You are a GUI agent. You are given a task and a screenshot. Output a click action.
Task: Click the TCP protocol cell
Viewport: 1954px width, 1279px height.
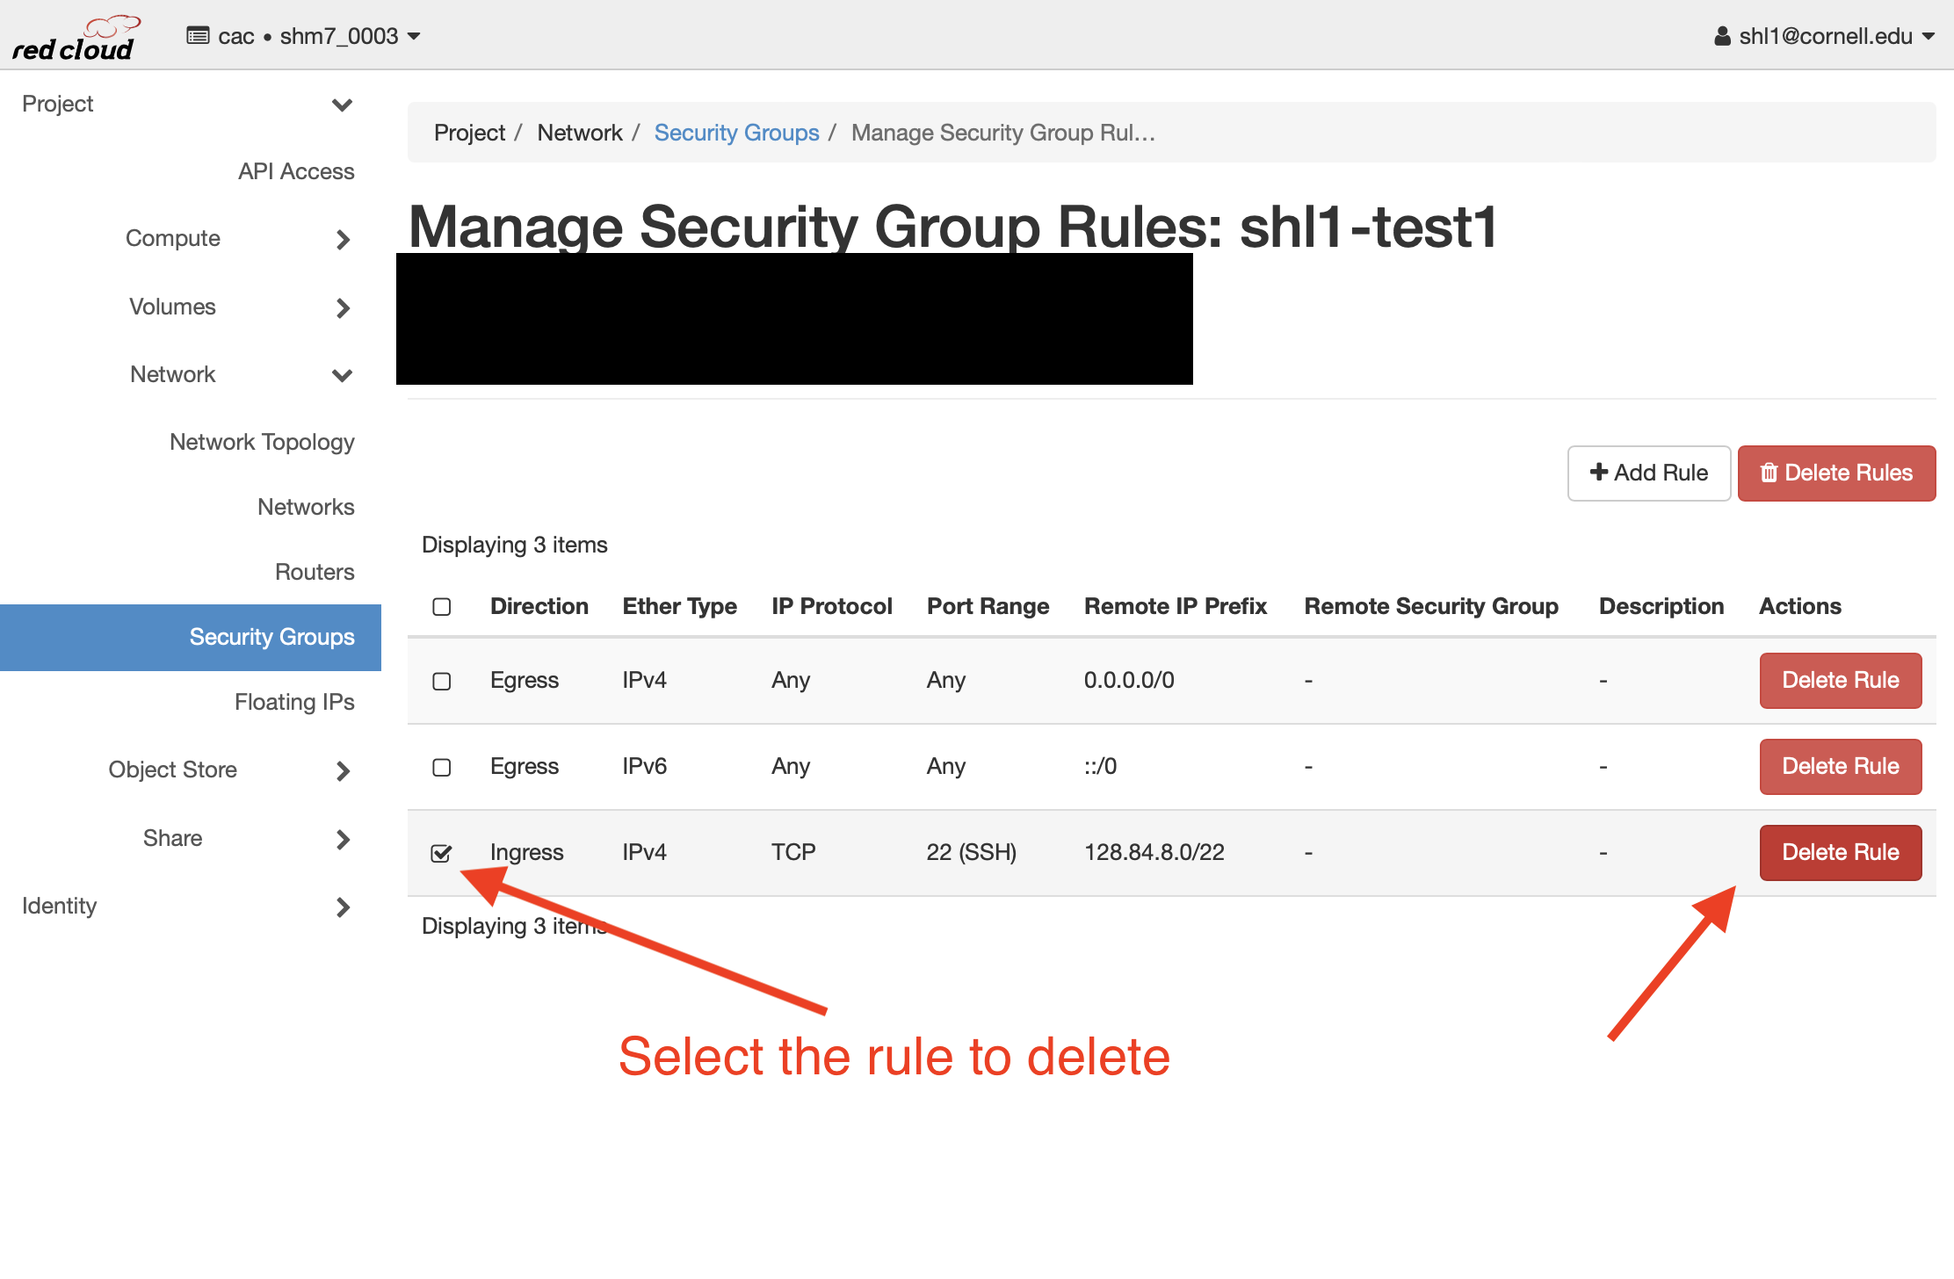pyautogui.click(x=793, y=852)
